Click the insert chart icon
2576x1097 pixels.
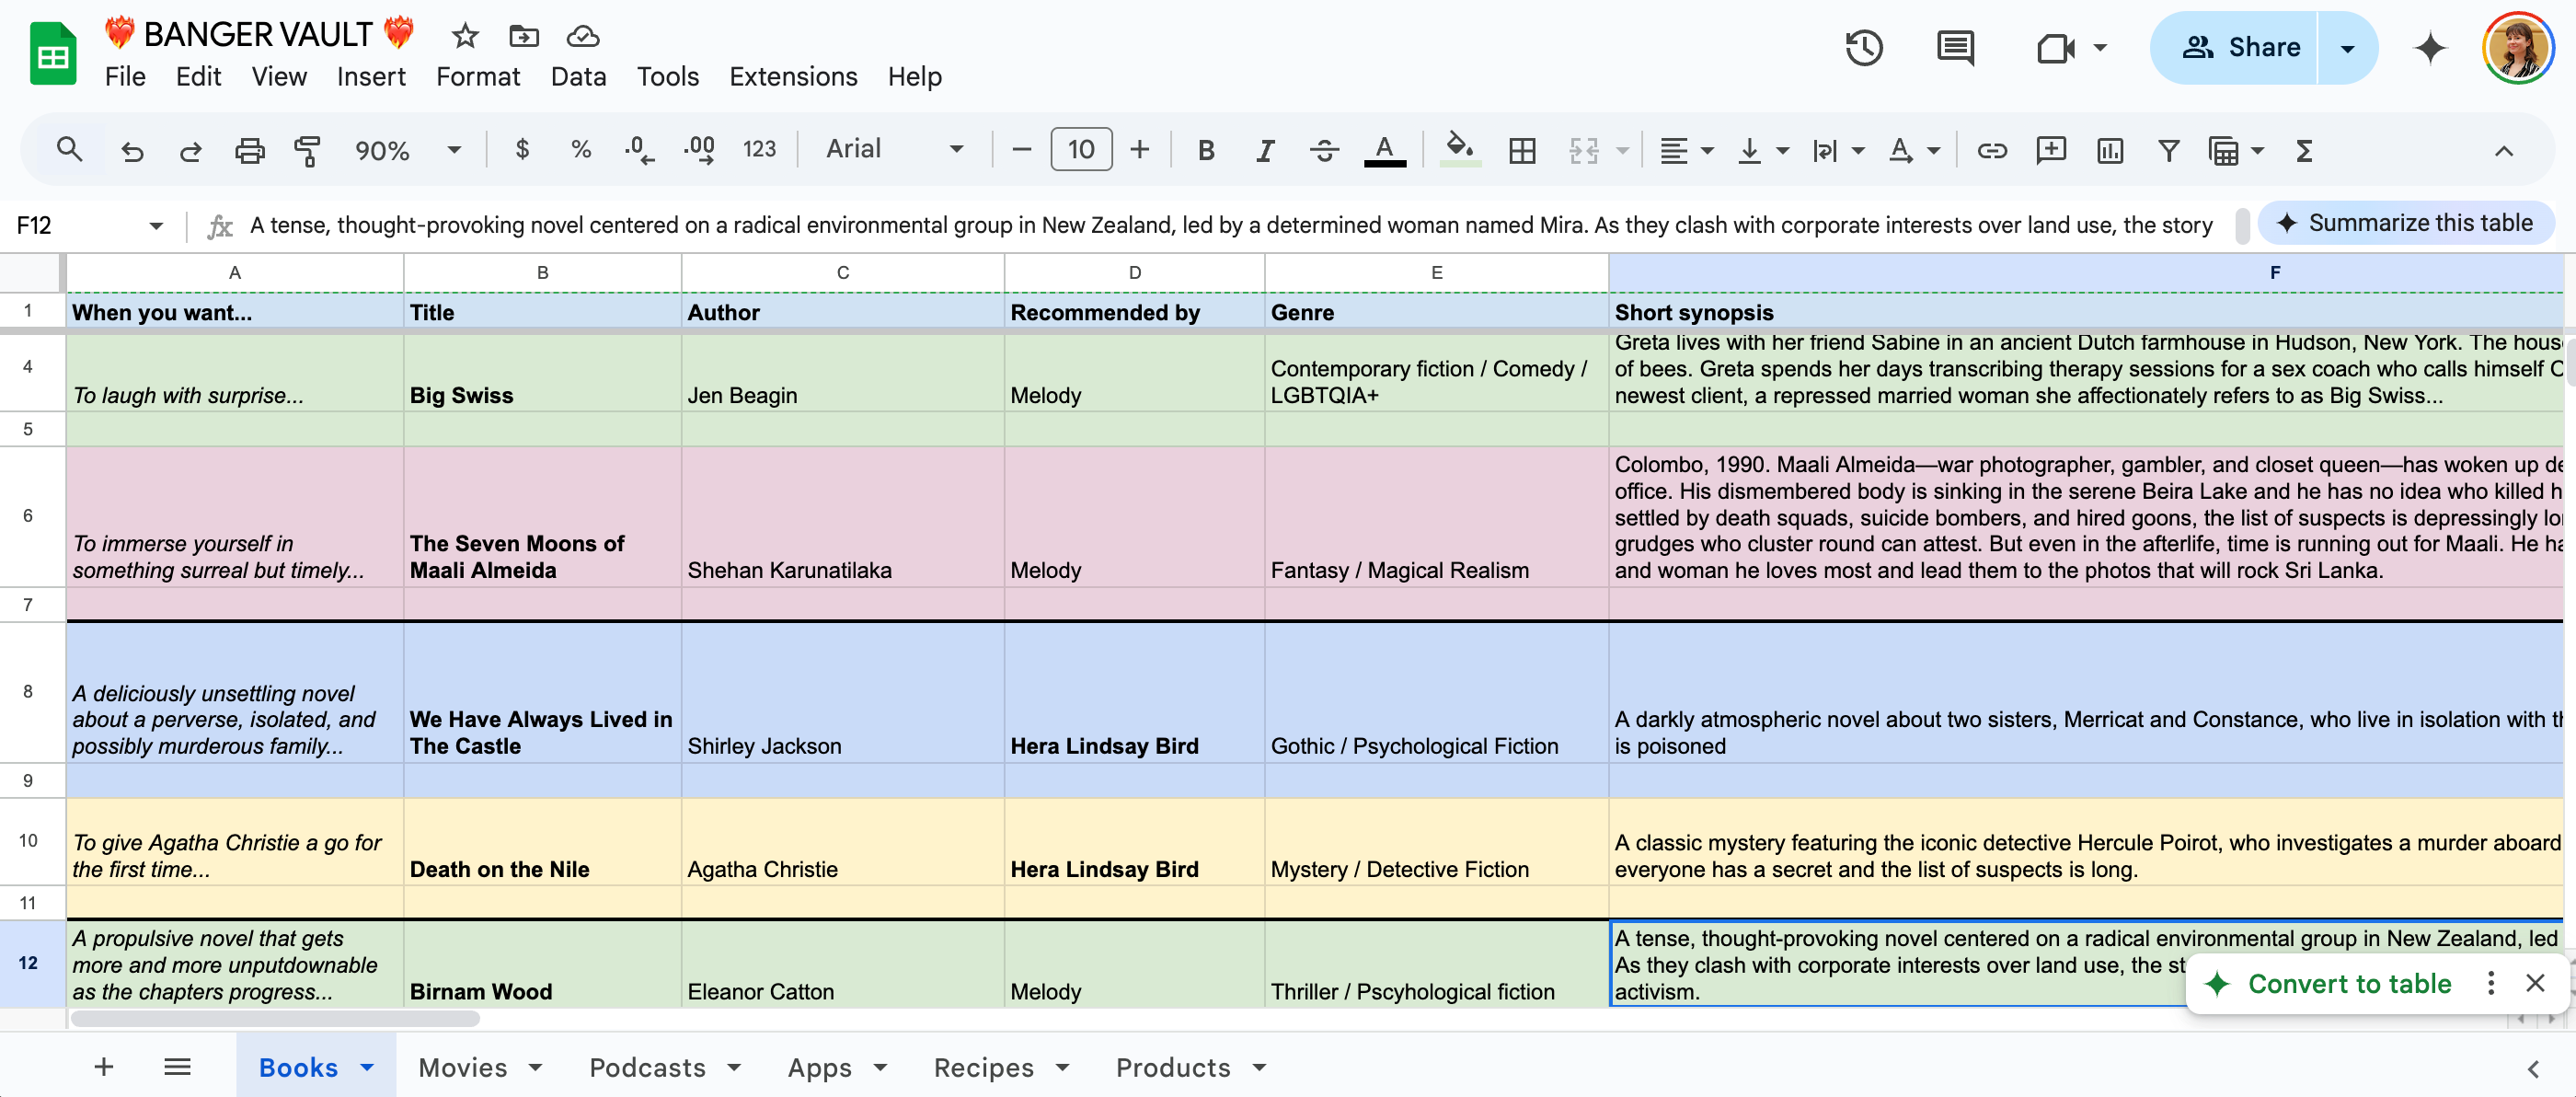(2109, 150)
